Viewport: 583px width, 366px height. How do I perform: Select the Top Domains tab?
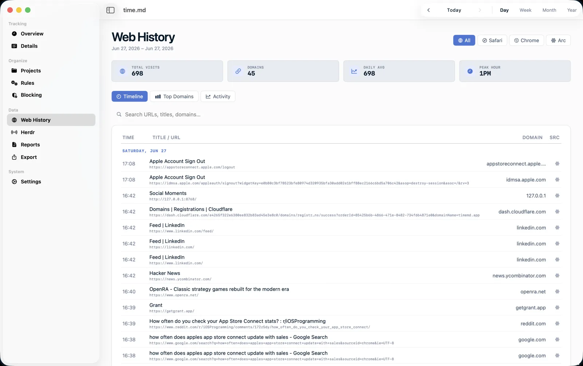tap(174, 96)
